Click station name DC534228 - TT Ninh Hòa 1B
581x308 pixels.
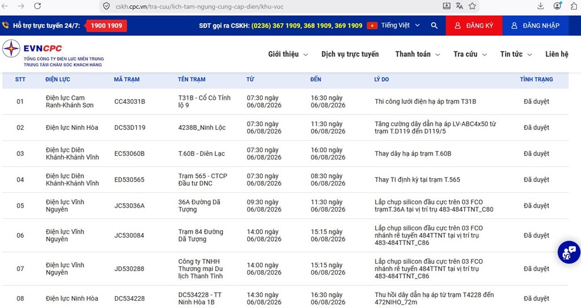(x=200, y=298)
